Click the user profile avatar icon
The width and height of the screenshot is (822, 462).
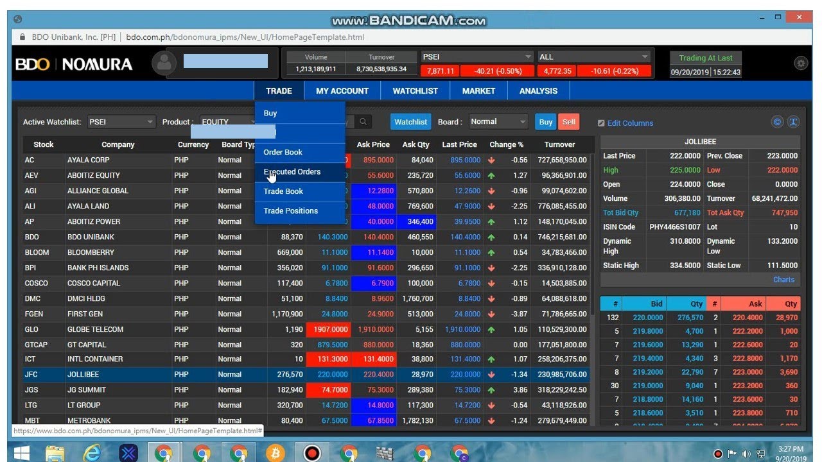(x=164, y=64)
